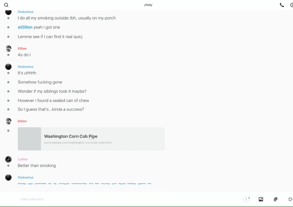Screen dimensions: 293x207
Task: Add a picture to the message
Action: (x=261, y=199)
